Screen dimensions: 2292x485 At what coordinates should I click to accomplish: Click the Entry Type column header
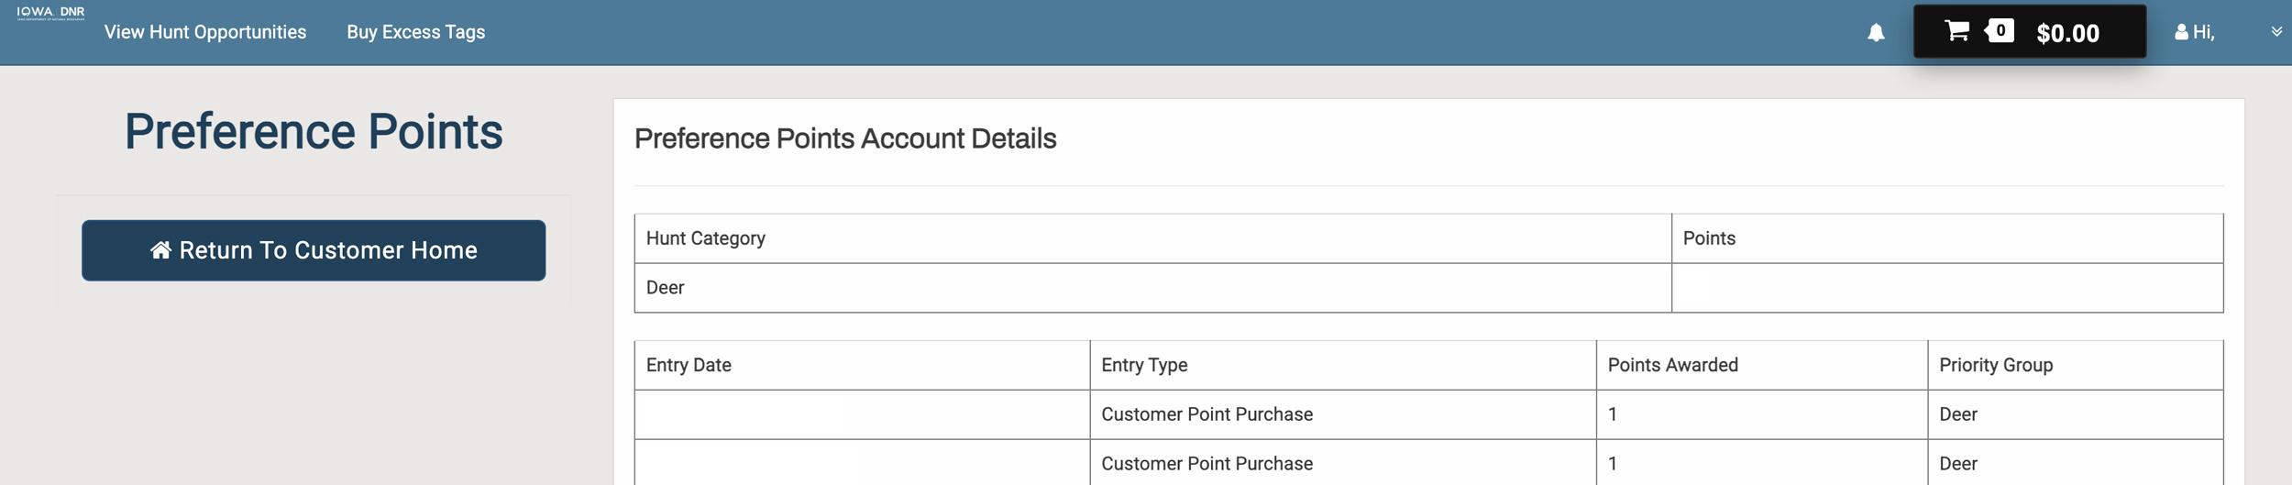coord(1144,365)
